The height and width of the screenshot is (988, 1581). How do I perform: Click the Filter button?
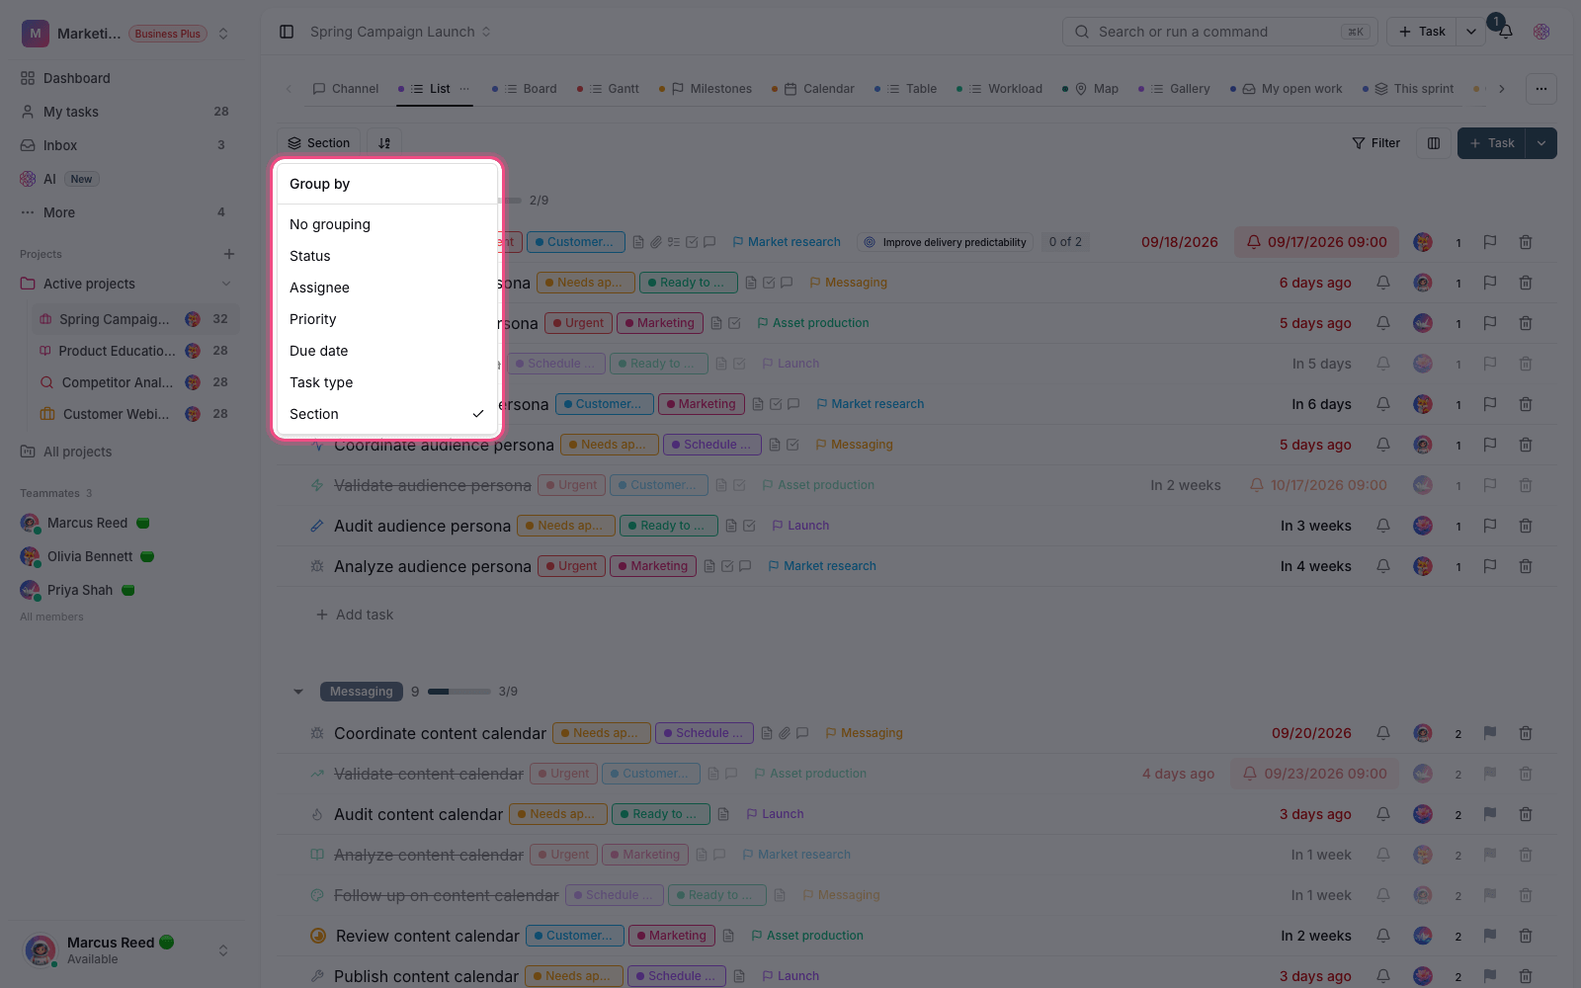[1375, 143]
